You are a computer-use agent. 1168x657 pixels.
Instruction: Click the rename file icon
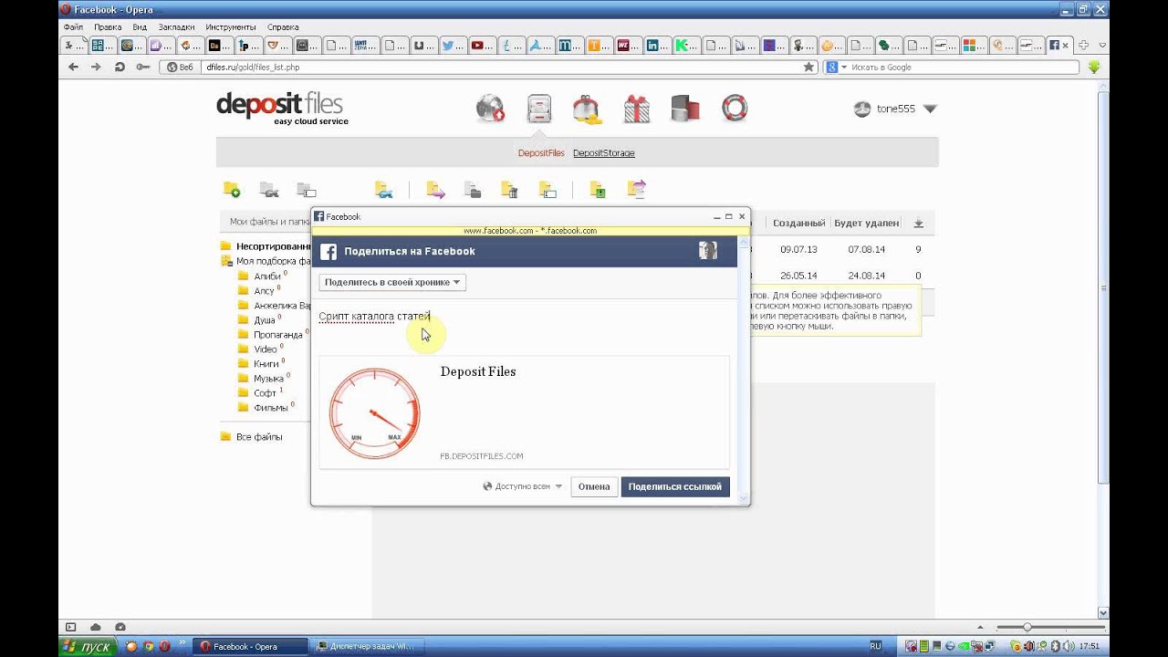(547, 190)
